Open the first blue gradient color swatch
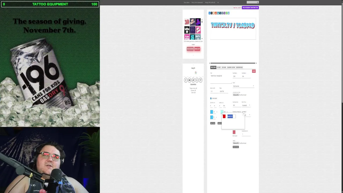This screenshot has width=343, height=193. pyautogui.click(x=211, y=112)
